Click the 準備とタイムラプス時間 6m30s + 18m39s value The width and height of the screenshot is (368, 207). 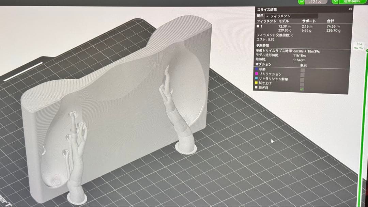pyautogui.click(x=306, y=51)
